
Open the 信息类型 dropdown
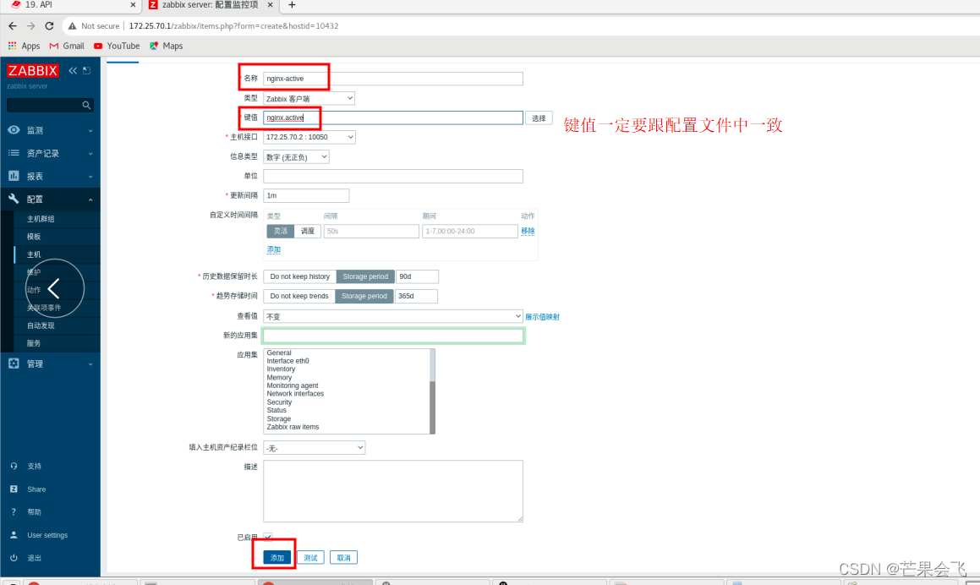coord(296,157)
